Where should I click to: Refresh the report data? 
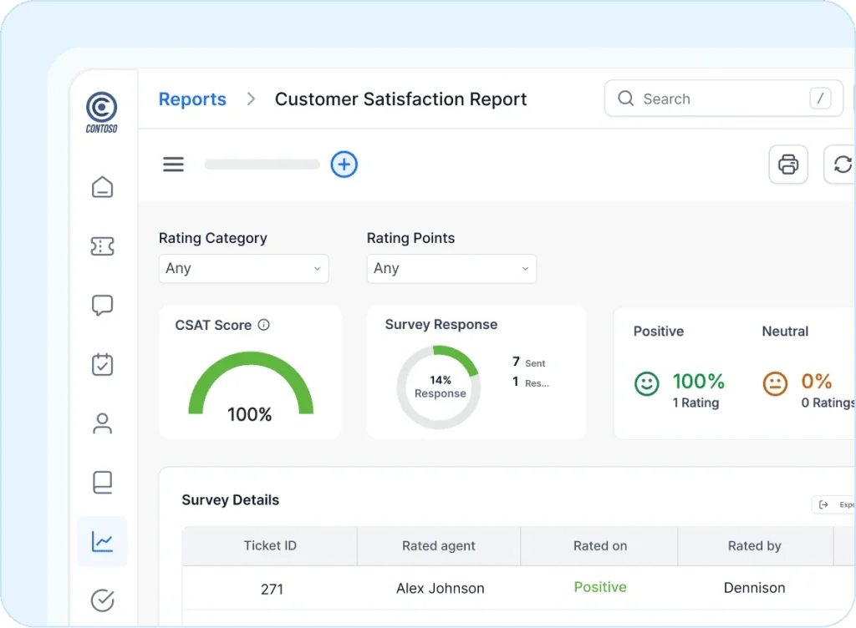coord(841,164)
